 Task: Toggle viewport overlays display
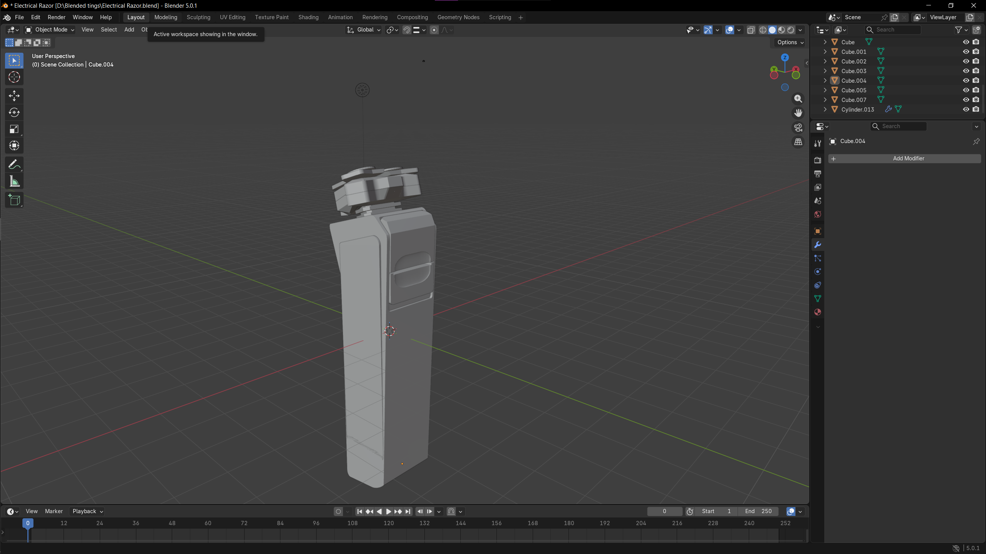[x=729, y=30]
